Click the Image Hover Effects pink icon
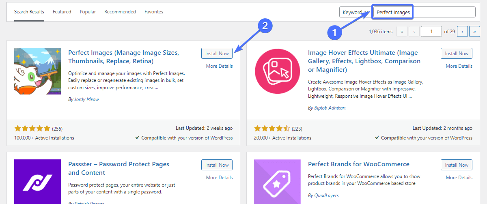487x204 pixels. [277, 71]
